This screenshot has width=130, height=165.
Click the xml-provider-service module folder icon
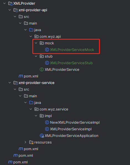15,83
